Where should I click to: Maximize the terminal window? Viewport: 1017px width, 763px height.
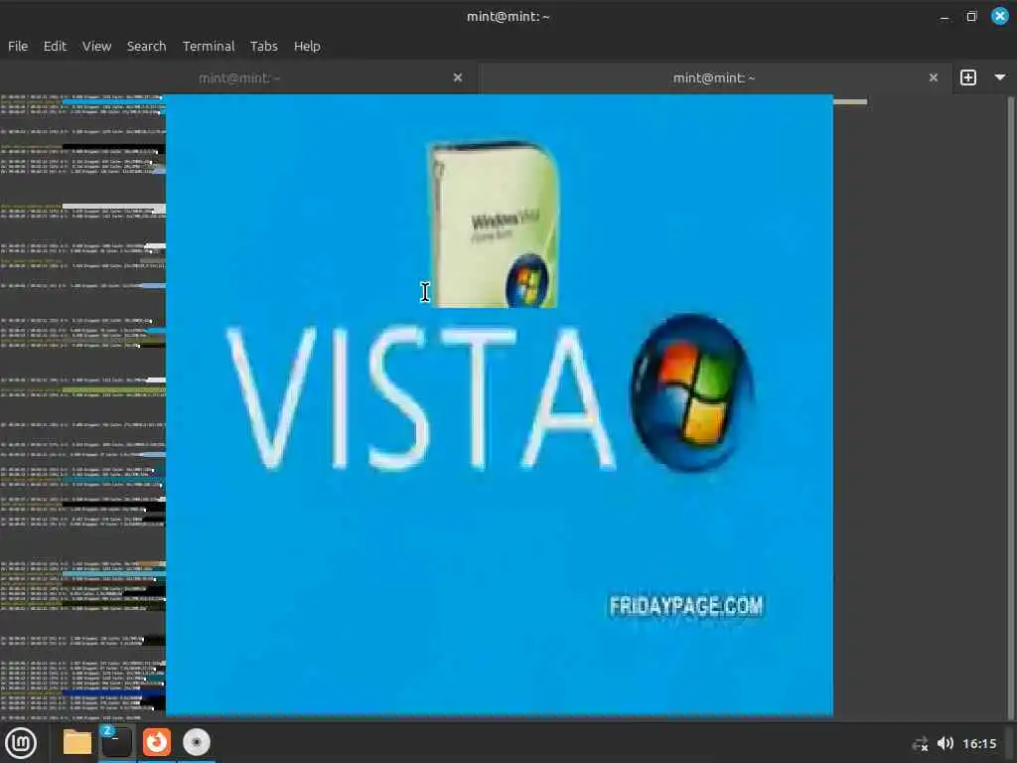click(x=971, y=17)
